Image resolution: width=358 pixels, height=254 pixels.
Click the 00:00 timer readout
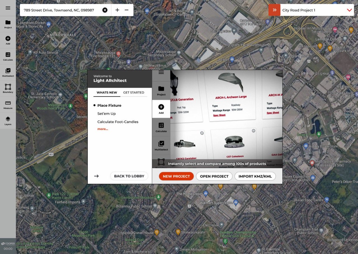(x=8, y=249)
